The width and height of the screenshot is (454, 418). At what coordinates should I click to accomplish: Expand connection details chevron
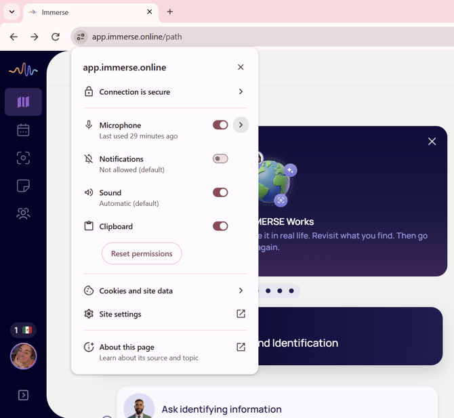241,91
